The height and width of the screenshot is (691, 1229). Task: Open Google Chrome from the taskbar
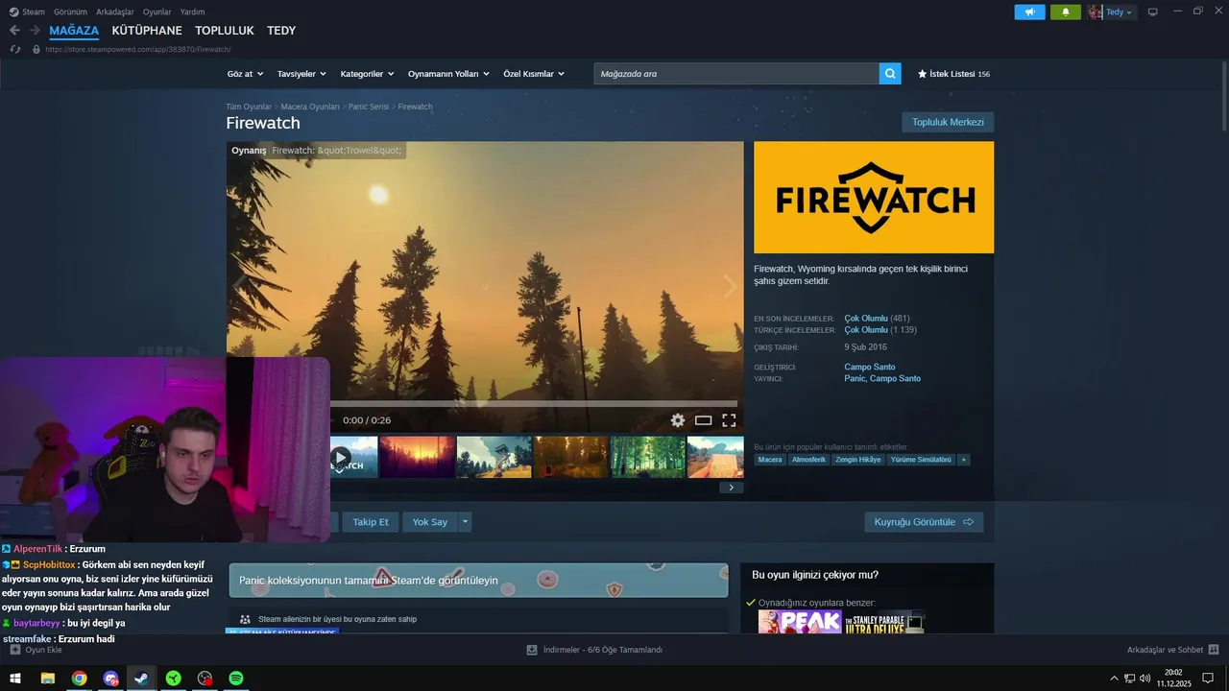pos(79,679)
